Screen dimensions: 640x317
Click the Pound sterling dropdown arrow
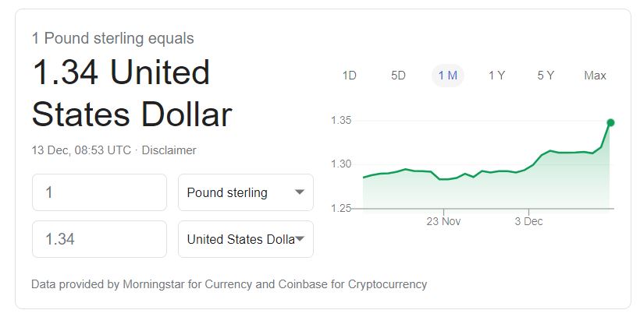point(299,192)
